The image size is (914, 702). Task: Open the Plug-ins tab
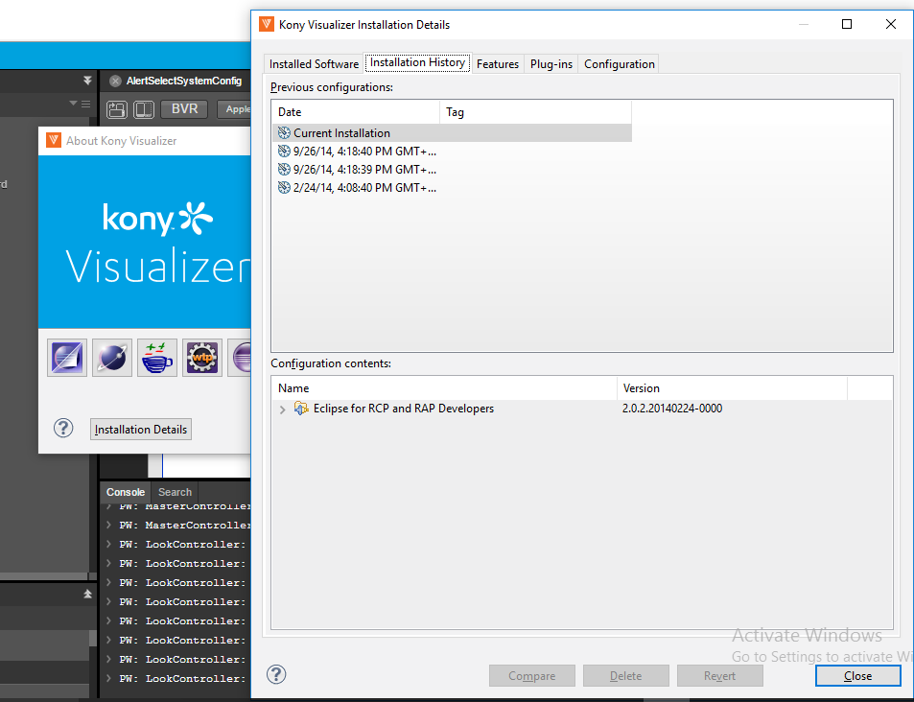(x=551, y=64)
